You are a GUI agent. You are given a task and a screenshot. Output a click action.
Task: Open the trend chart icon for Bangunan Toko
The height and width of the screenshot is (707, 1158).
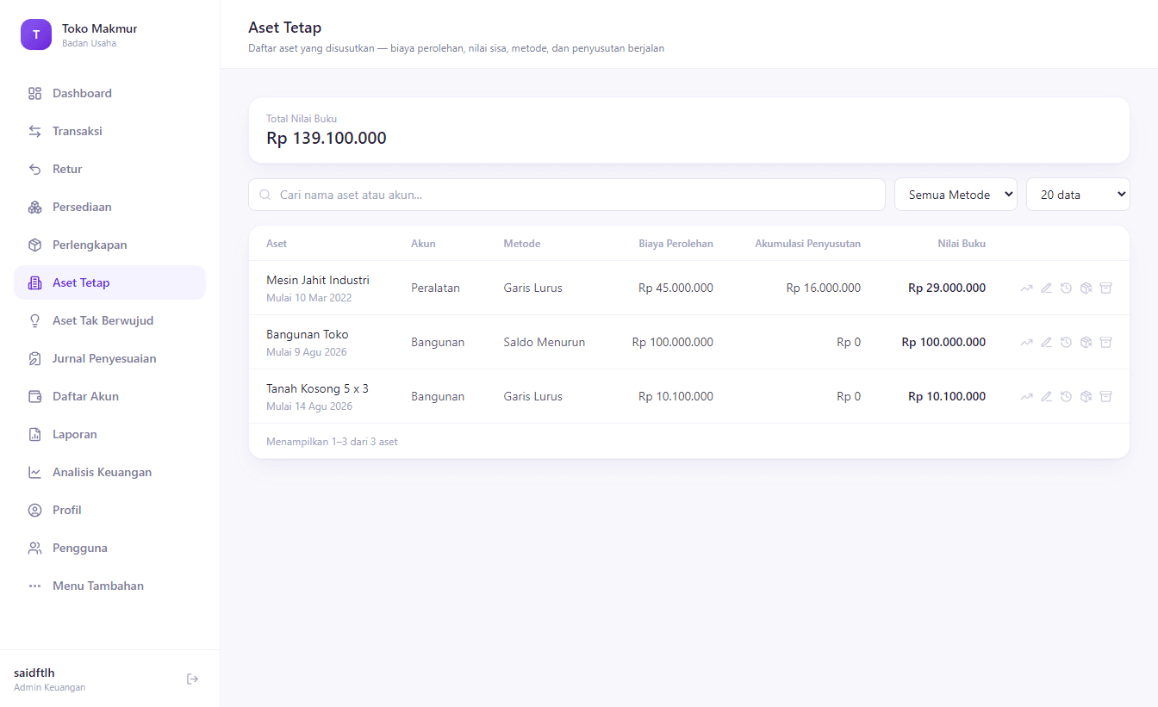click(1026, 343)
